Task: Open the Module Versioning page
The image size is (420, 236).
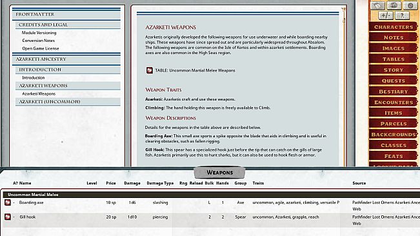Action: click(x=39, y=33)
